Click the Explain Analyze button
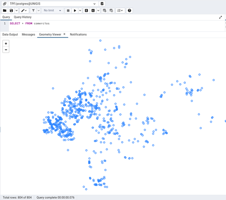Image resolution: width=226 pixels, height=200 pixels. [93, 10]
